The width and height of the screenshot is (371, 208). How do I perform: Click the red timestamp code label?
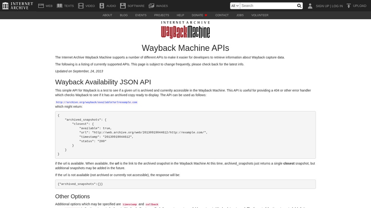[129, 204]
